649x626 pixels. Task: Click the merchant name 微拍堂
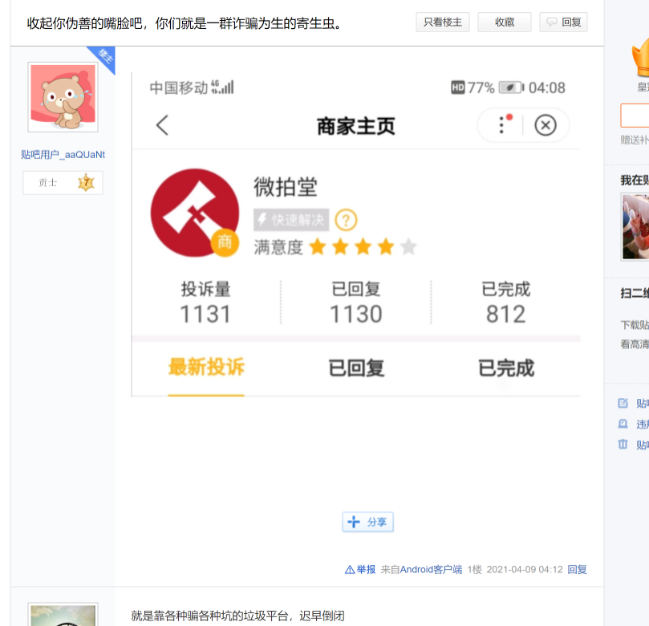click(x=286, y=187)
